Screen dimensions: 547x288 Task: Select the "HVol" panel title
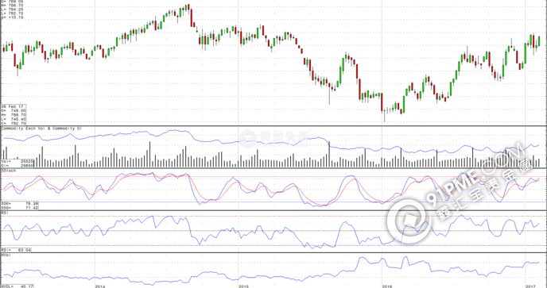click(x=6, y=255)
